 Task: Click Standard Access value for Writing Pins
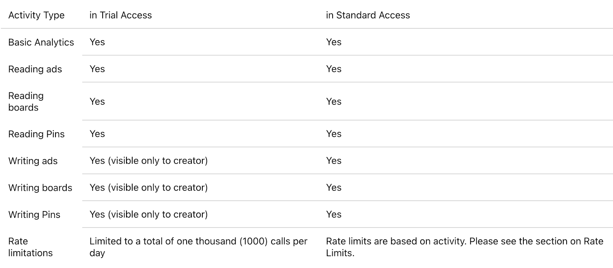point(334,214)
